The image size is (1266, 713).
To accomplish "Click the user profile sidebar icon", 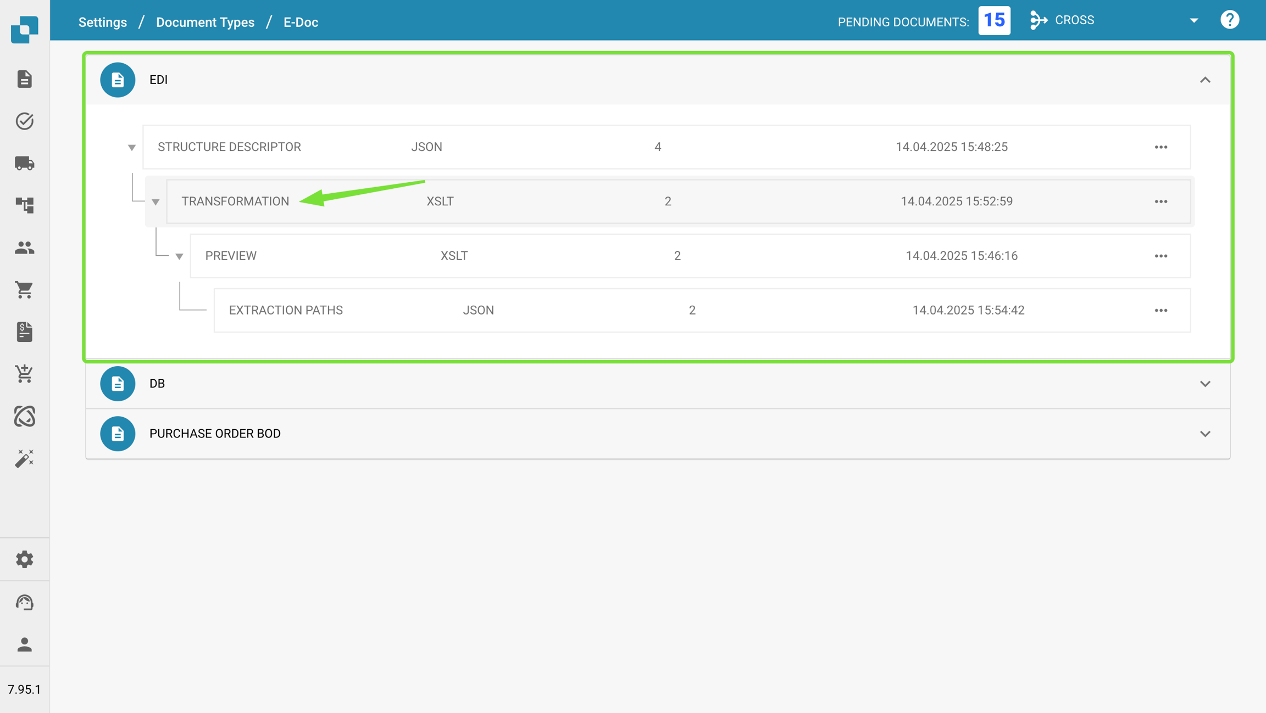I will pyautogui.click(x=24, y=644).
